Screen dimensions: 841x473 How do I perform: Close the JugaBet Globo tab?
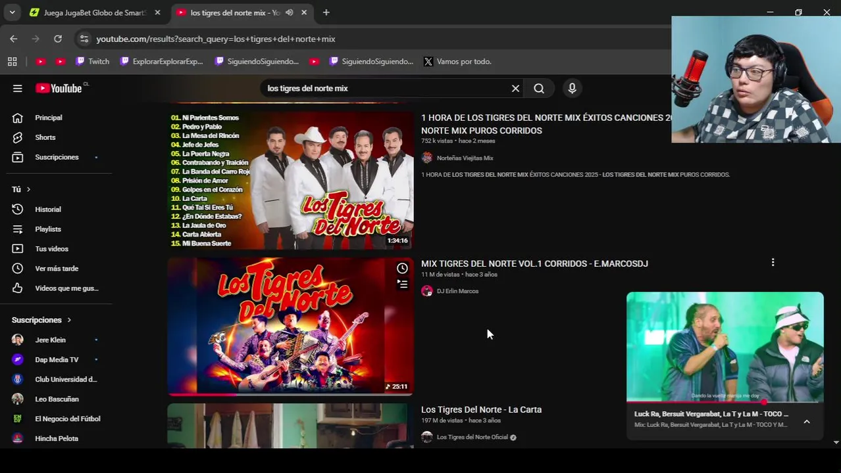pyautogui.click(x=157, y=12)
